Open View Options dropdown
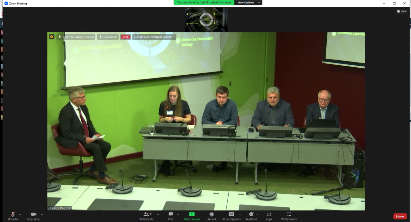This screenshot has height=222, width=411. coord(248,3)
